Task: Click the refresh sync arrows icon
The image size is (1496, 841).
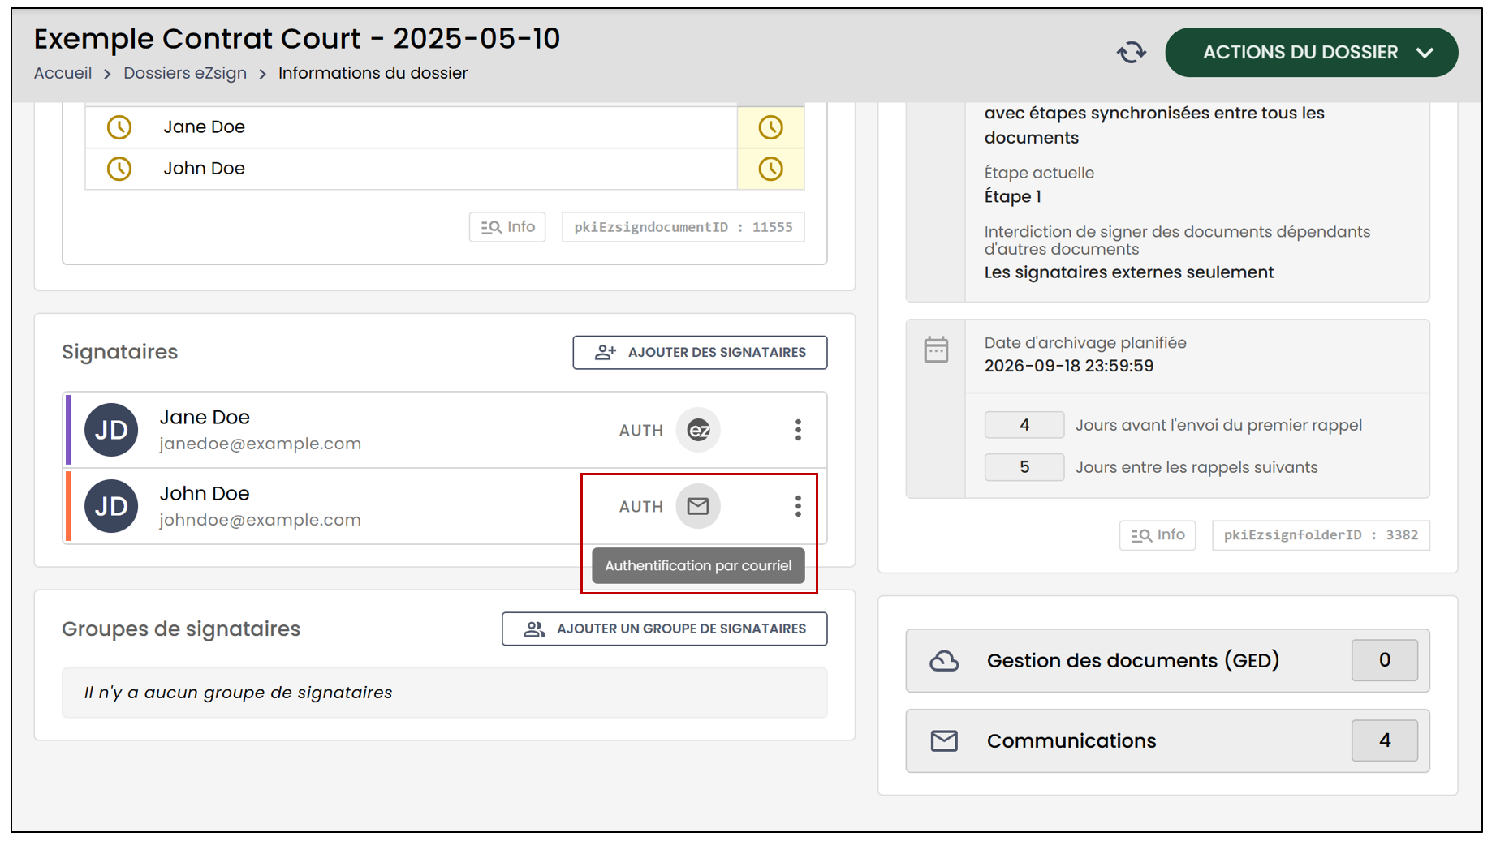Action: pyautogui.click(x=1131, y=53)
